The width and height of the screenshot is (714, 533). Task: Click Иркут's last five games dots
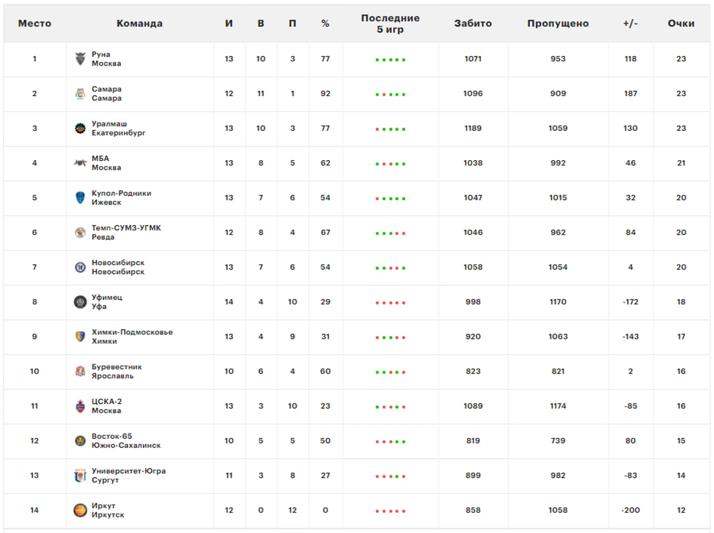point(390,511)
